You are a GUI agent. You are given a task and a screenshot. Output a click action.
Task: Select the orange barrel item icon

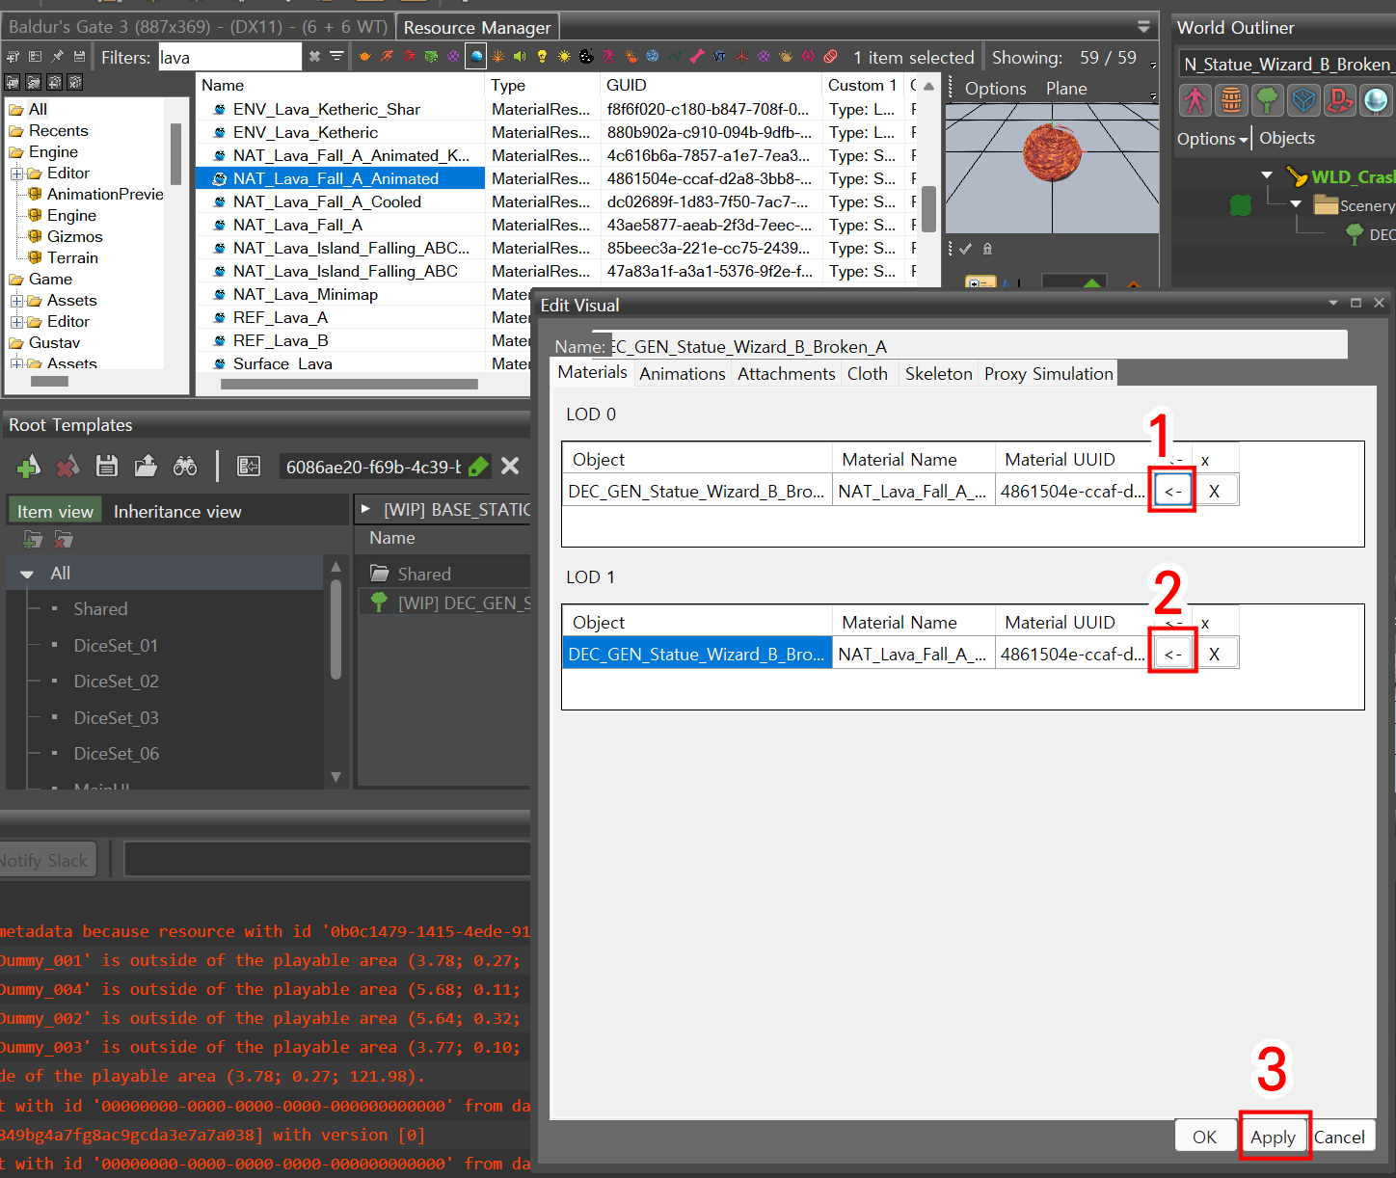point(1231,99)
